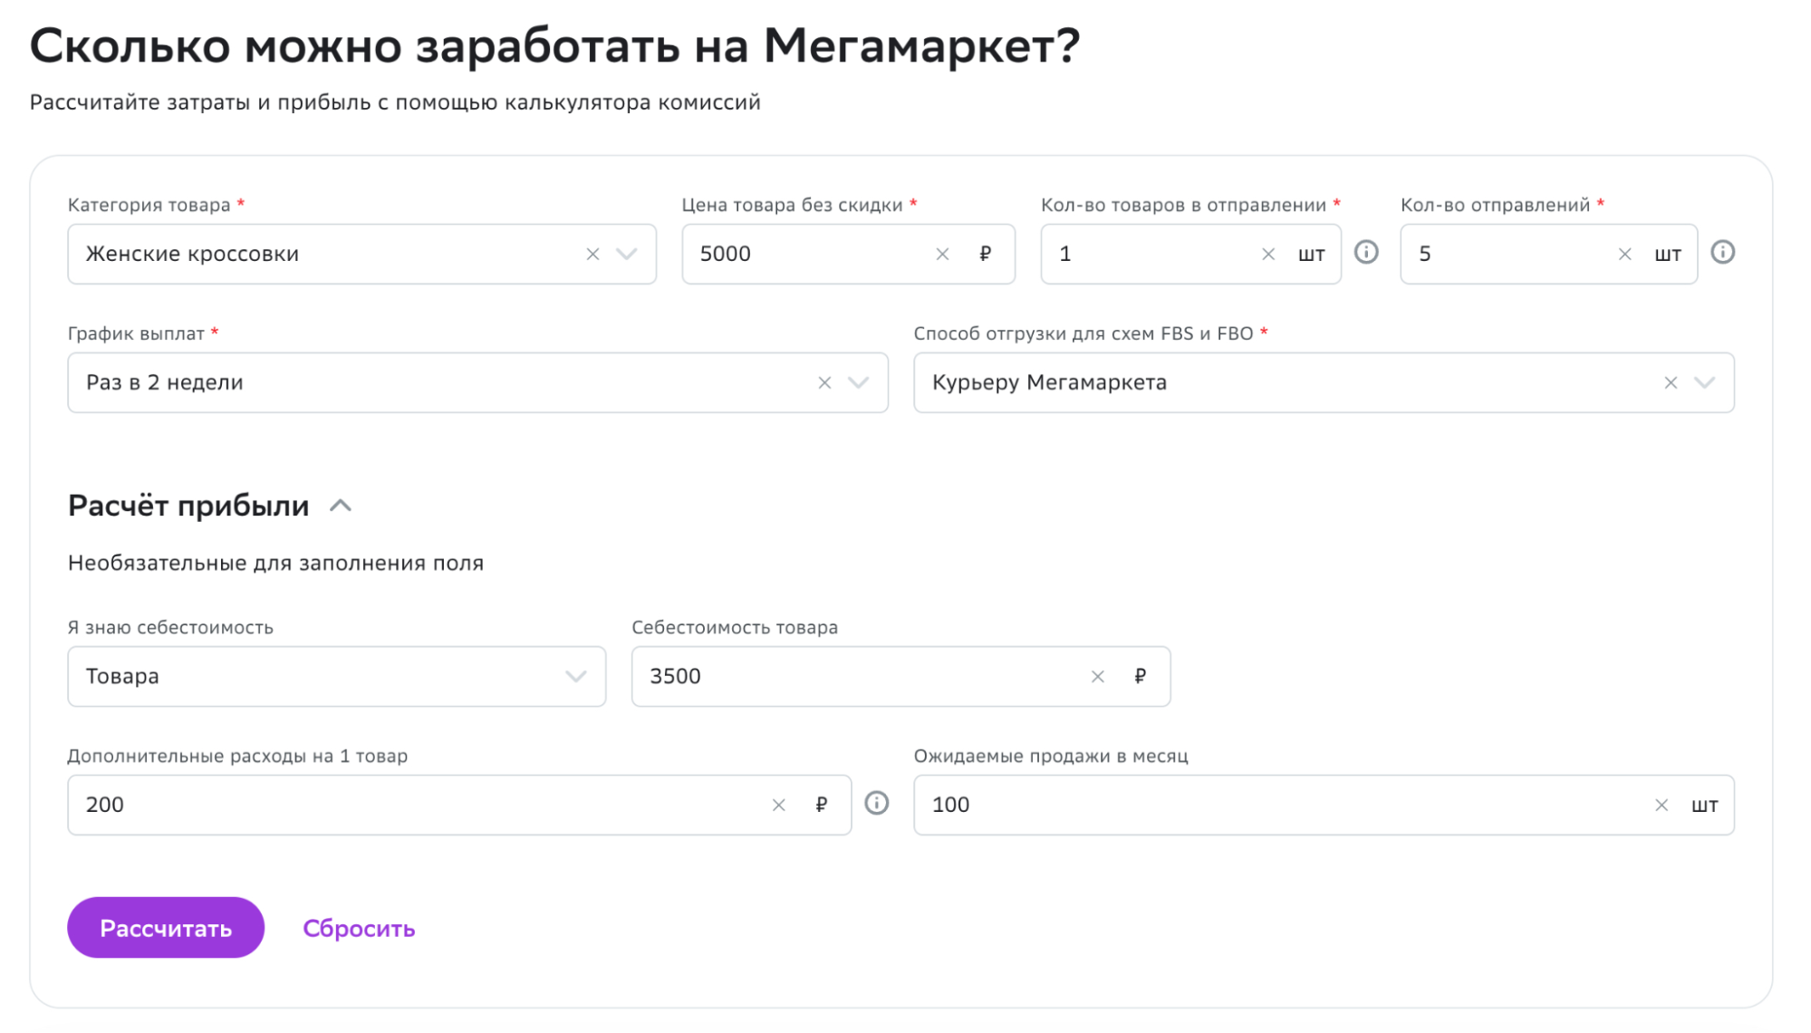Click the Дополнительные расходы input field
The height and width of the screenshot is (1033, 1811).
[x=459, y=806]
